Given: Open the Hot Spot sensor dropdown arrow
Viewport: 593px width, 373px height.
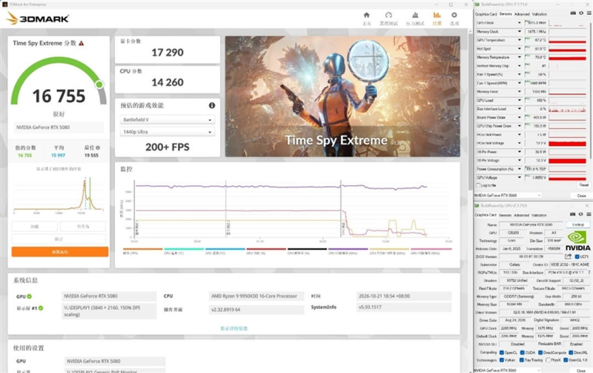Looking at the screenshot, I should pos(519,49).
